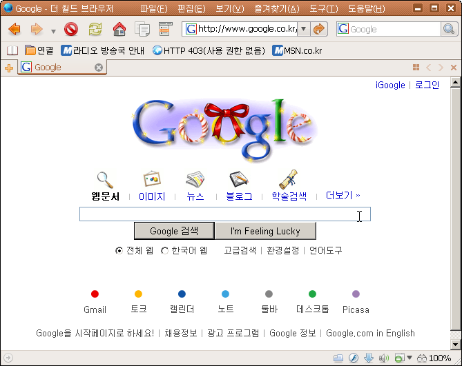Open the 즐겨찾기(A) menu
462x366 pixels.
[277, 8]
